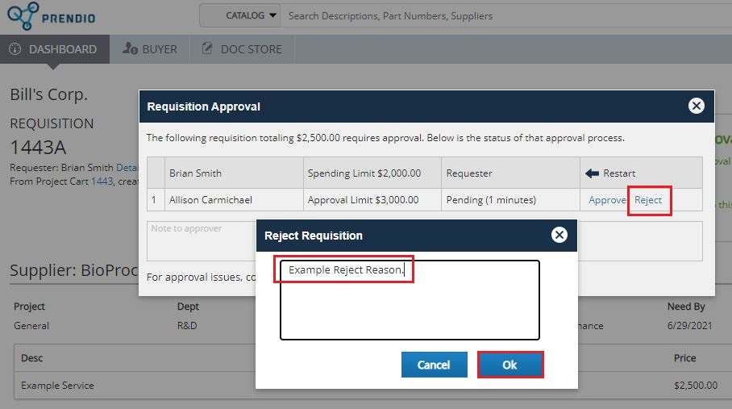Screen dimensions: 732x409
Task: Click into the reject reason text box
Action: 410,307
